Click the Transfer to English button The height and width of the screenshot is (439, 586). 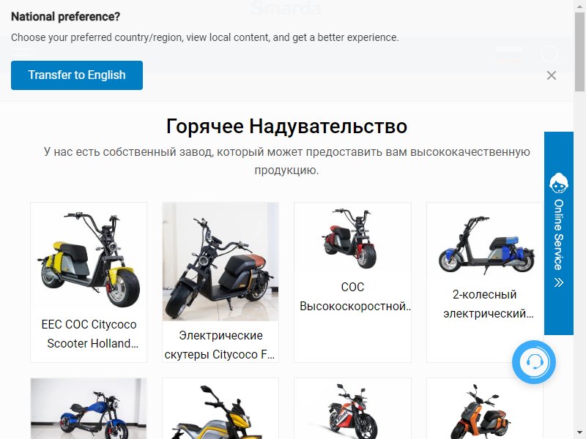point(77,75)
